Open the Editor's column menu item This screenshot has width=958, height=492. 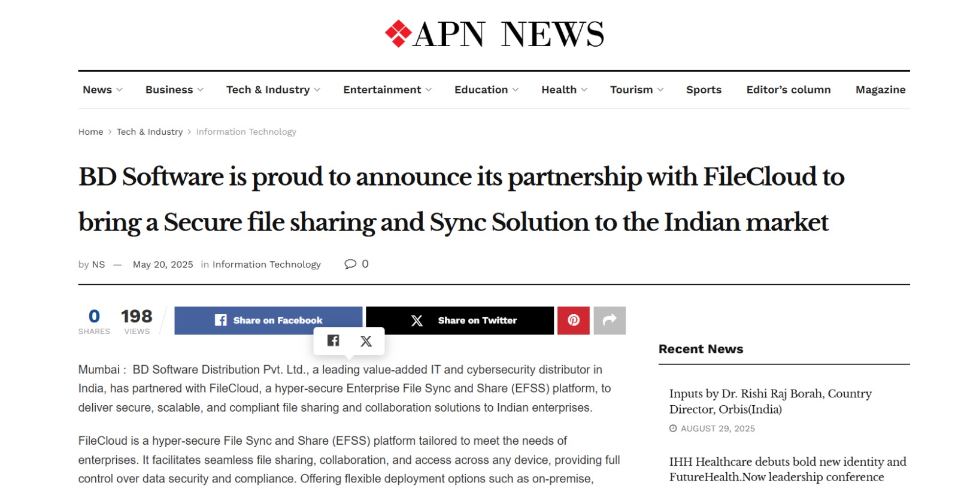coord(788,90)
